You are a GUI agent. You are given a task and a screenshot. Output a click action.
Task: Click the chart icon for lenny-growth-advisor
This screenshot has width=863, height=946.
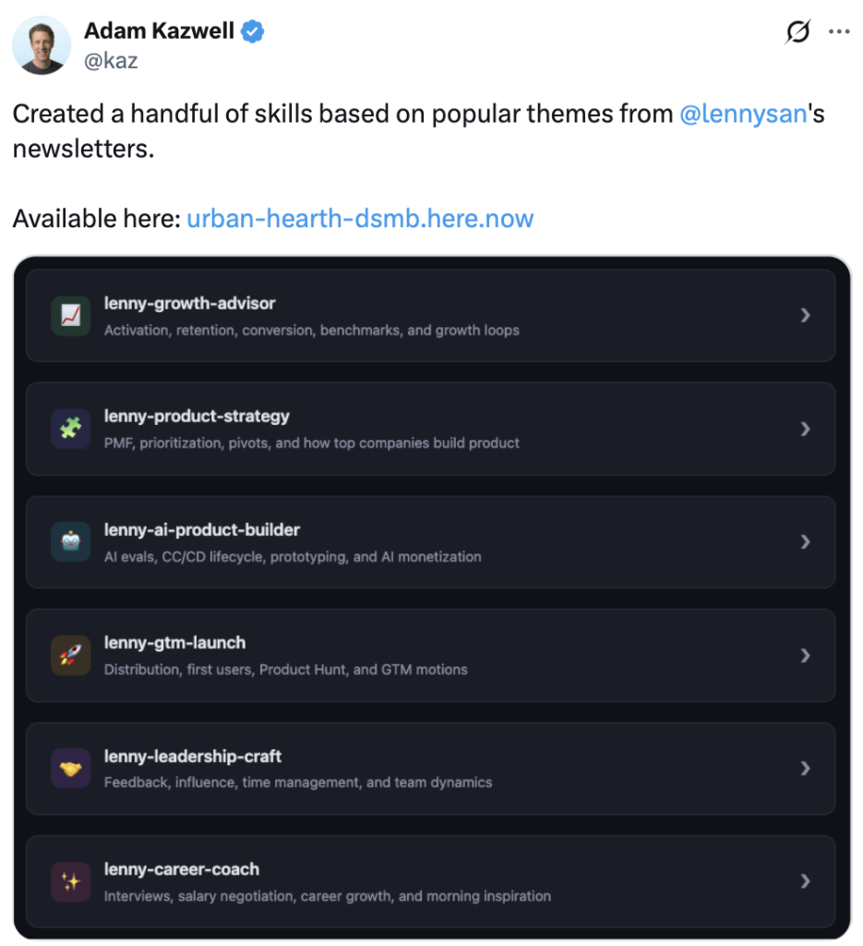pyautogui.click(x=71, y=315)
